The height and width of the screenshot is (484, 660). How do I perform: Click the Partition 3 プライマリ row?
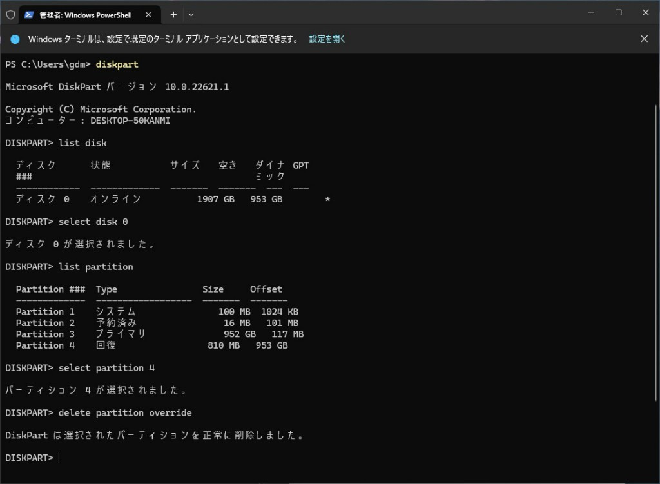tap(159, 334)
